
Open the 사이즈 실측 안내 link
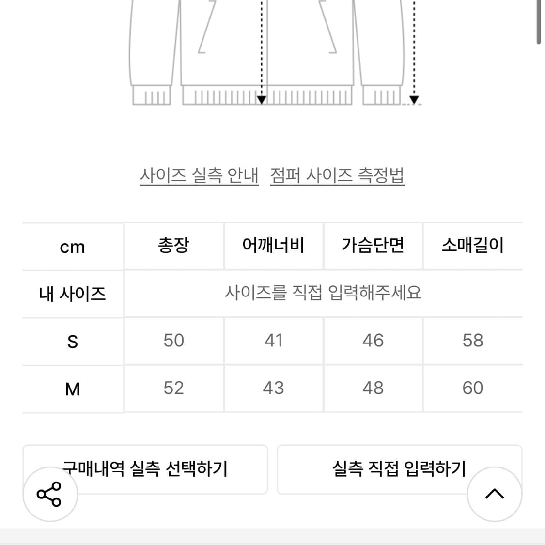(199, 175)
